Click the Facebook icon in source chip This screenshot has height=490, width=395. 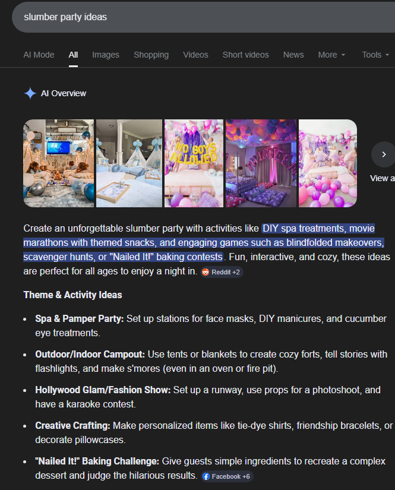click(x=206, y=476)
